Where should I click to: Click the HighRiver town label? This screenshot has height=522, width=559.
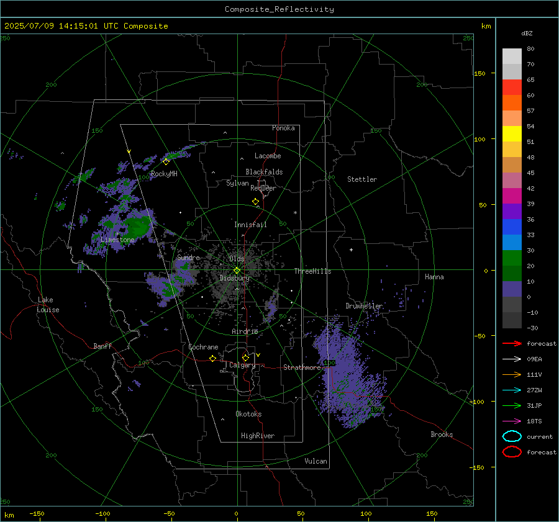pos(258,436)
